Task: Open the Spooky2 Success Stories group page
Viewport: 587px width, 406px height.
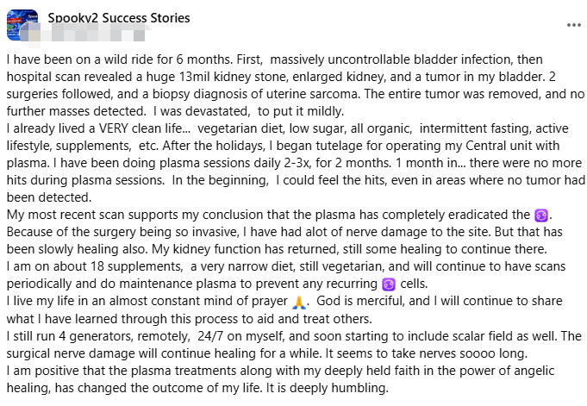Action: [x=119, y=18]
